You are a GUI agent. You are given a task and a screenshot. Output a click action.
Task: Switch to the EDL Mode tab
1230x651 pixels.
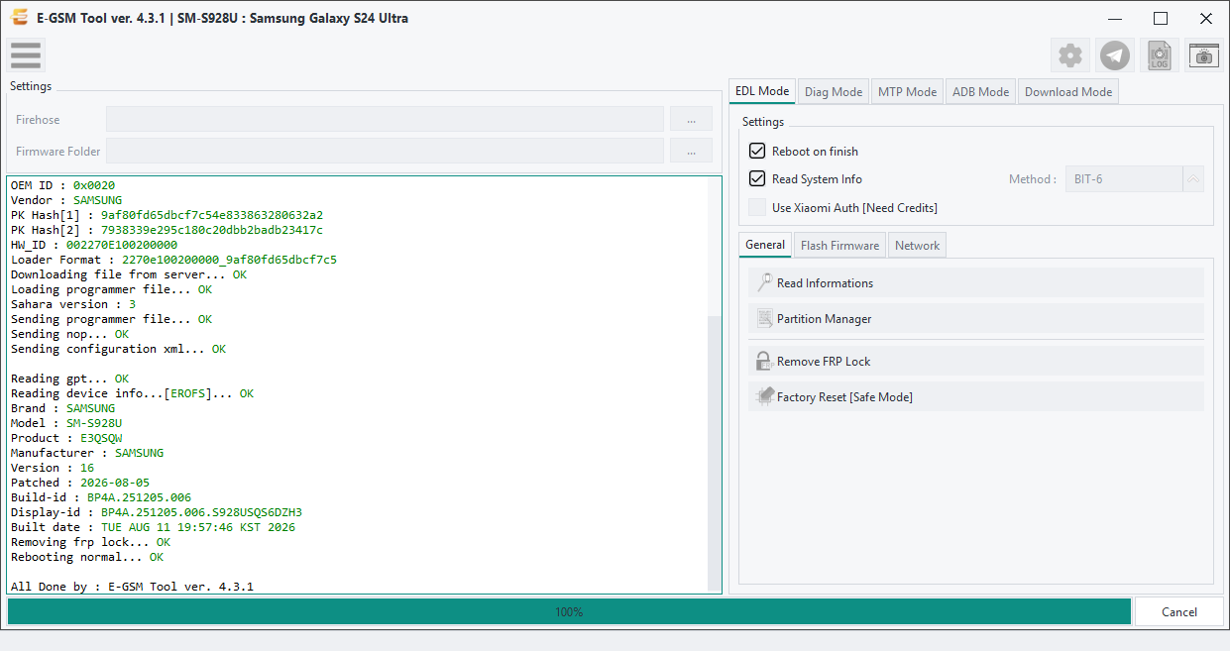click(762, 91)
